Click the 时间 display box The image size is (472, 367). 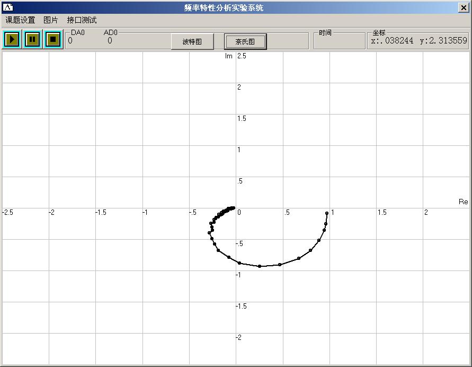point(337,41)
